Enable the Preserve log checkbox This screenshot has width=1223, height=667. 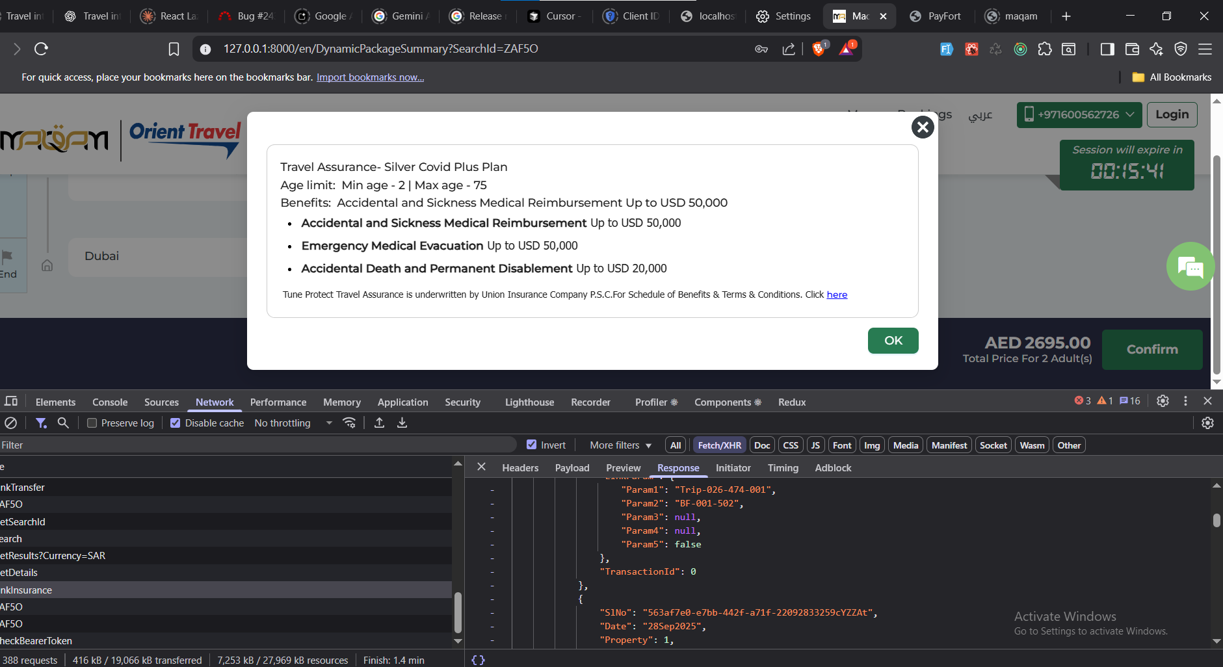92,423
